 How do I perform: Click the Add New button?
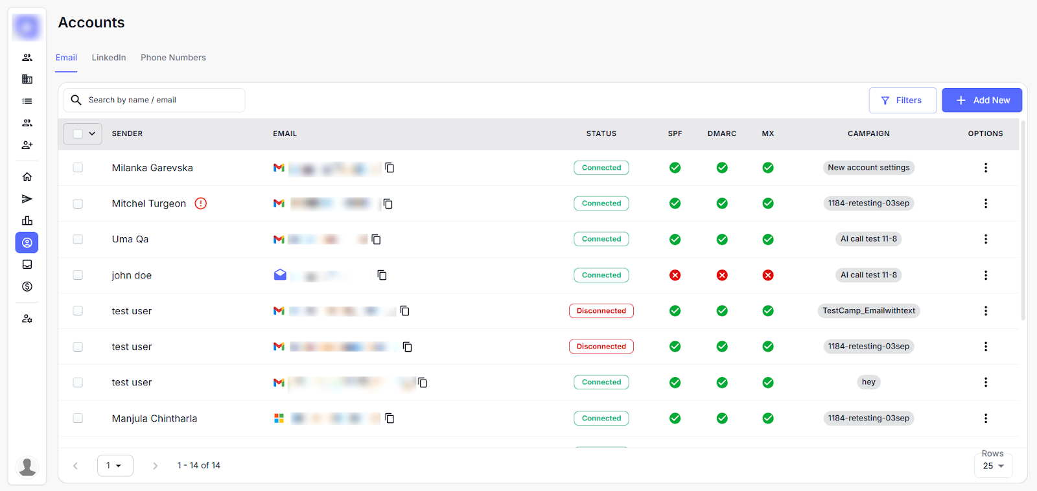coord(981,100)
